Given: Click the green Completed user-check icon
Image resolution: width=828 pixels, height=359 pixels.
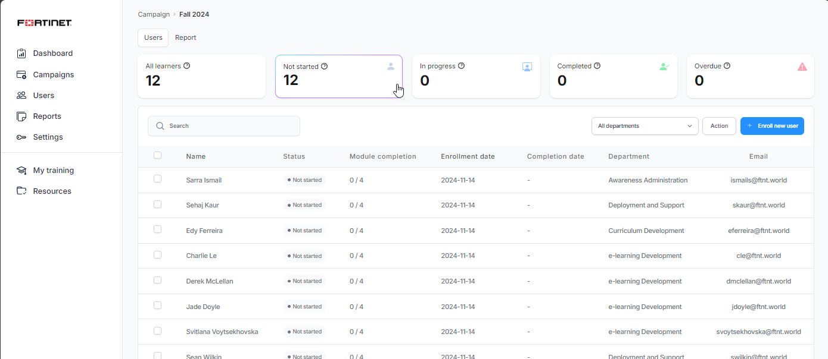Looking at the screenshot, I should [x=665, y=67].
